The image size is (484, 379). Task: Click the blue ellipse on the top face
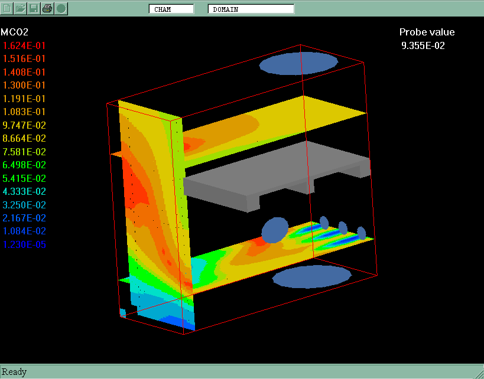coord(299,63)
